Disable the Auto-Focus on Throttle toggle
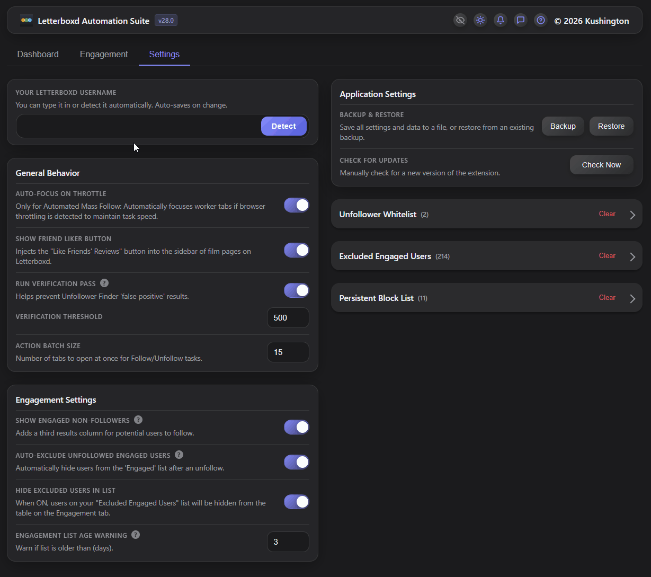This screenshot has width=651, height=577. click(297, 205)
